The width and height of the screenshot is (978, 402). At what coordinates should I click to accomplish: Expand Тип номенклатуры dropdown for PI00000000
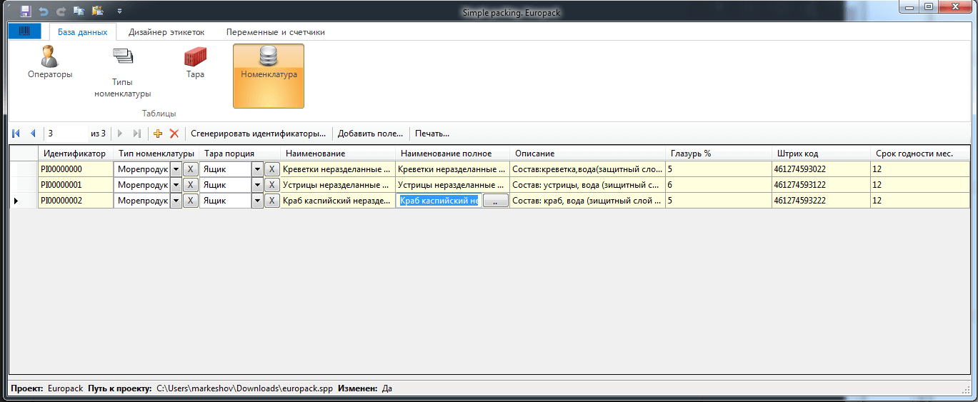[176, 169]
